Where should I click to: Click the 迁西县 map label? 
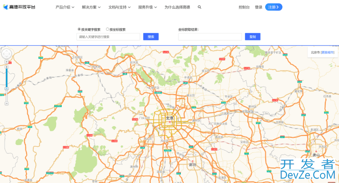pos(327,96)
